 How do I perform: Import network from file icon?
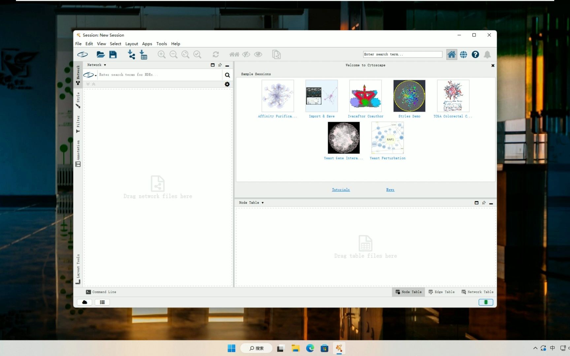(x=131, y=54)
